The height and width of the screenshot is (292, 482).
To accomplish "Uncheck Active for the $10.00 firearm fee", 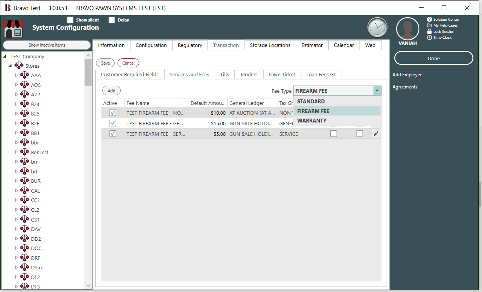I will pos(113,113).
